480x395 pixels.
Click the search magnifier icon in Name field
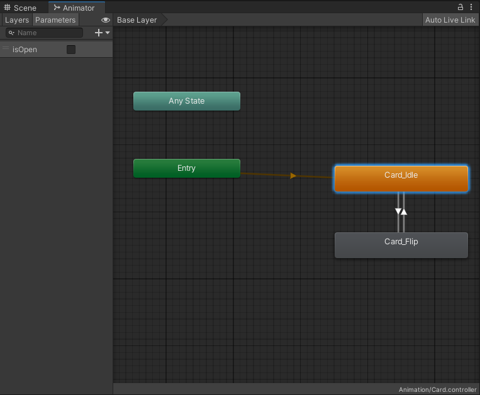point(11,33)
